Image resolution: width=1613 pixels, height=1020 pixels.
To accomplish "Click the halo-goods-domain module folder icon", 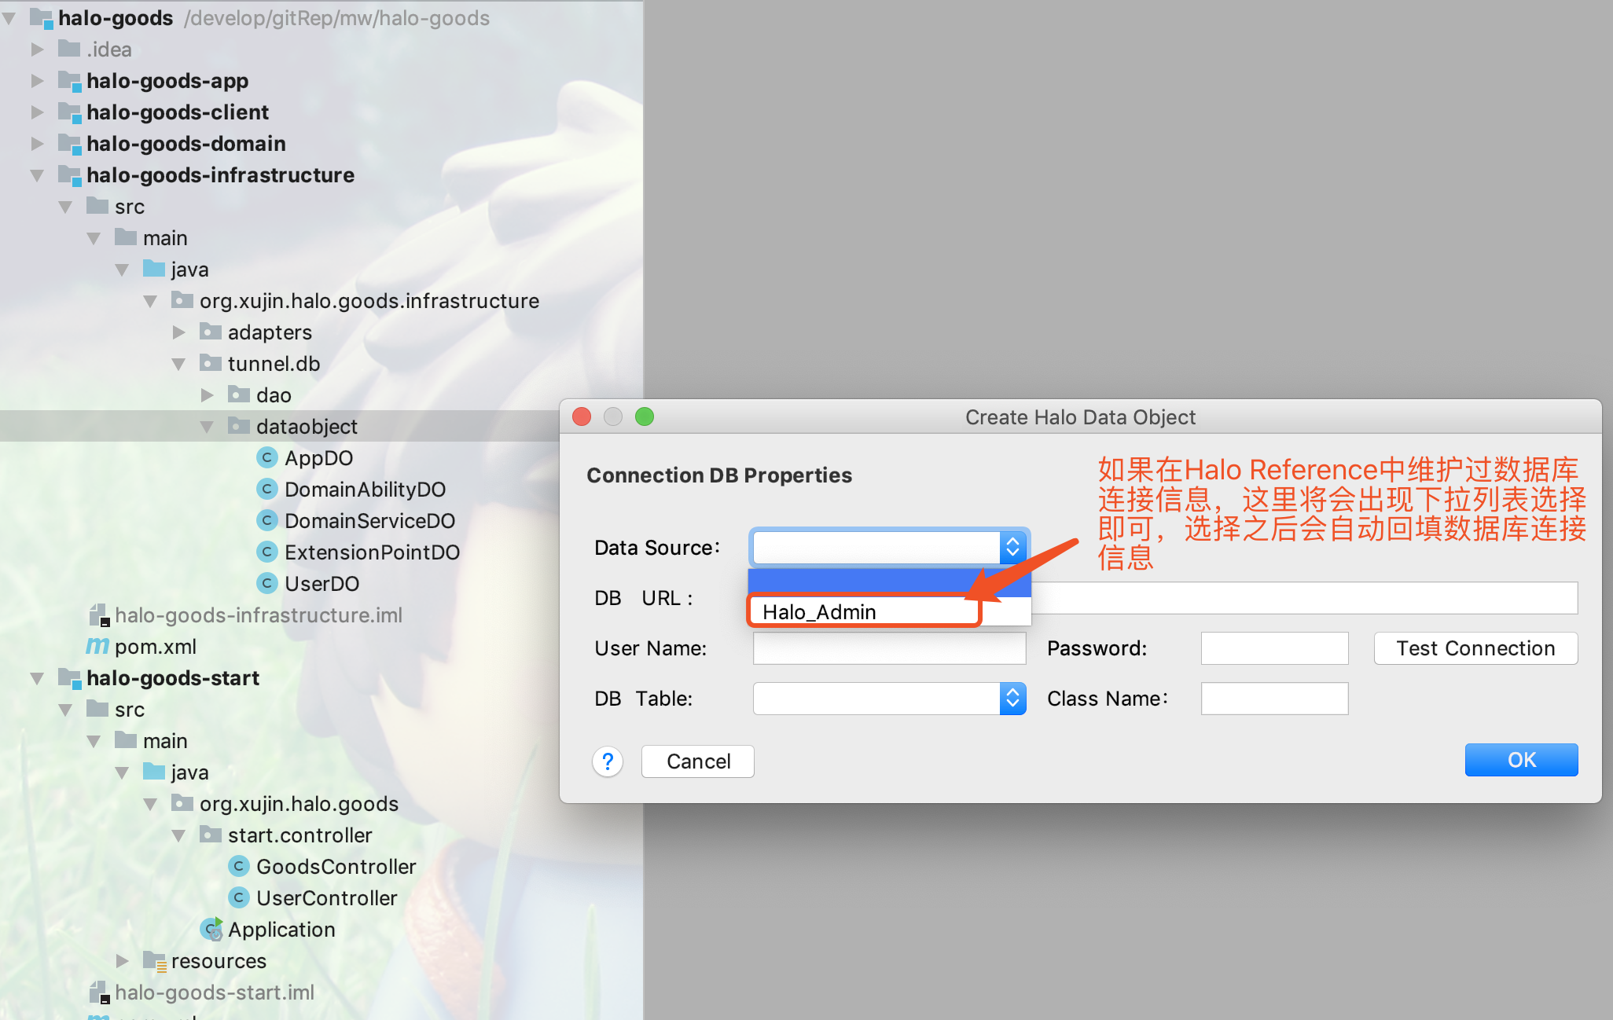I will coord(70,143).
